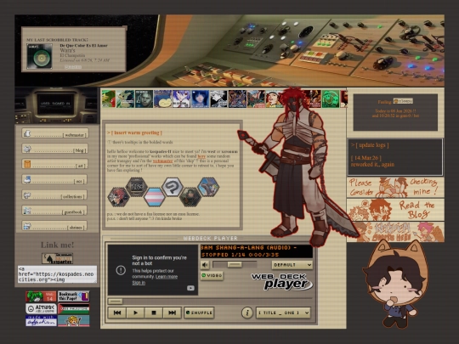Click the blue sky hexagon badge
The image size is (459, 344).
coord(208,187)
